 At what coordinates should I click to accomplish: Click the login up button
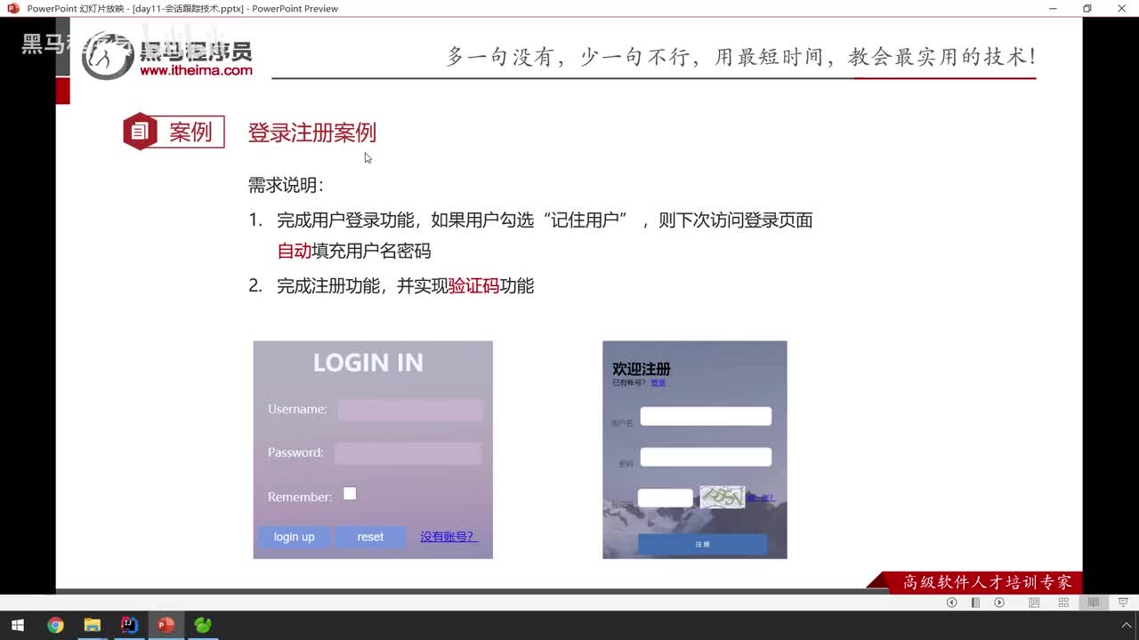point(294,537)
